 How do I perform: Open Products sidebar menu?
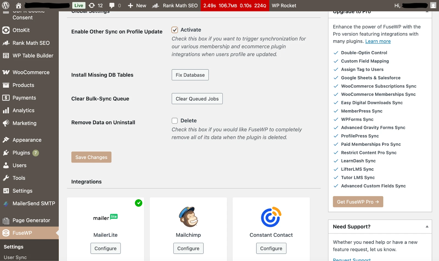click(29, 85)
